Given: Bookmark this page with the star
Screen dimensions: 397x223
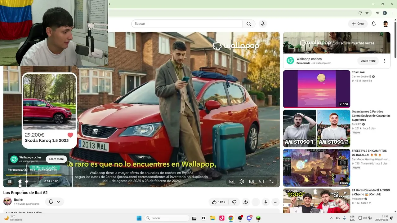Looking at the screenshot, I should point(367,13).
